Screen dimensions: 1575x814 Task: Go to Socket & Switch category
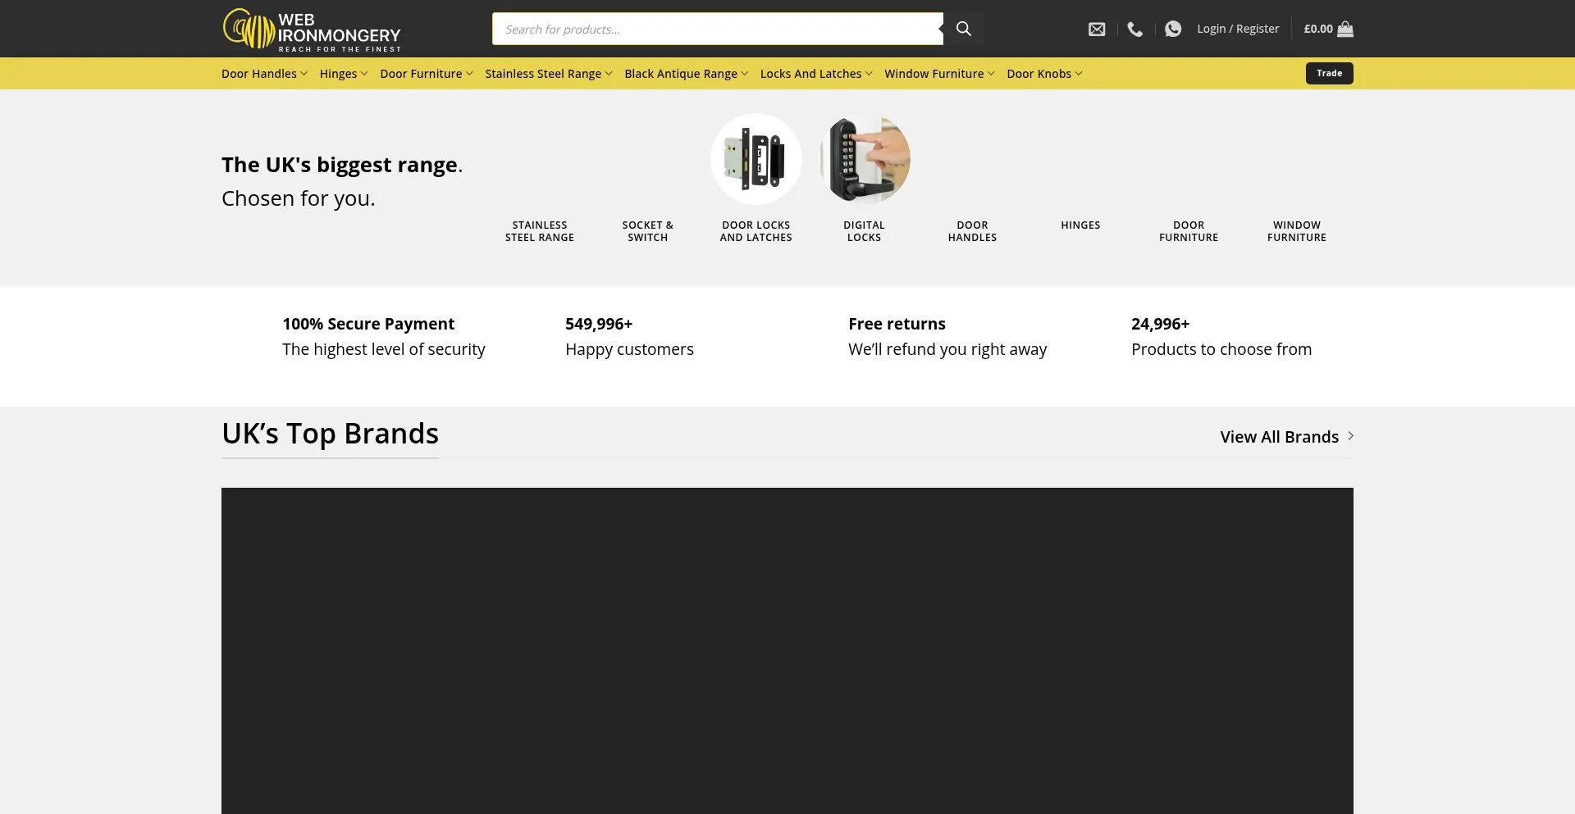(647, 231)
